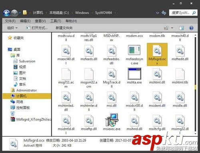This screenshot has width=200, height=153.
Task: Click the file list scroll up arrow
Action: pyautogui.click(x=196, y=35)
